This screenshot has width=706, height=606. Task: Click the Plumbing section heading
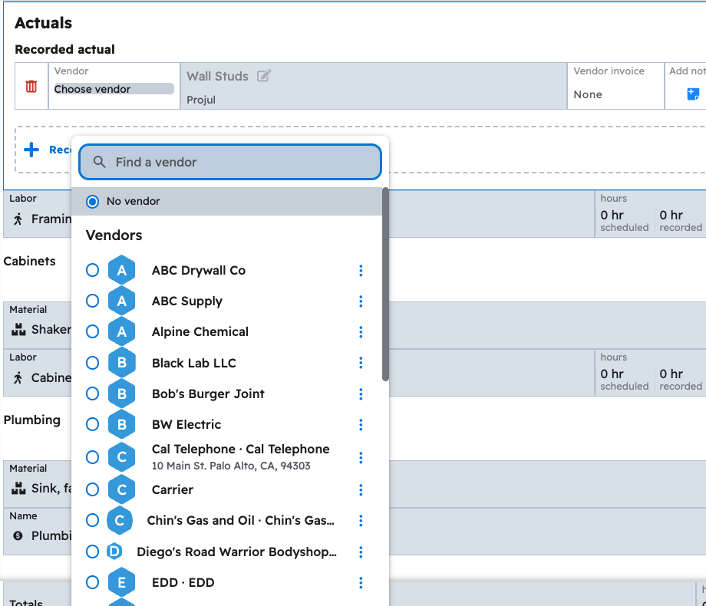[x=32, y=420]
